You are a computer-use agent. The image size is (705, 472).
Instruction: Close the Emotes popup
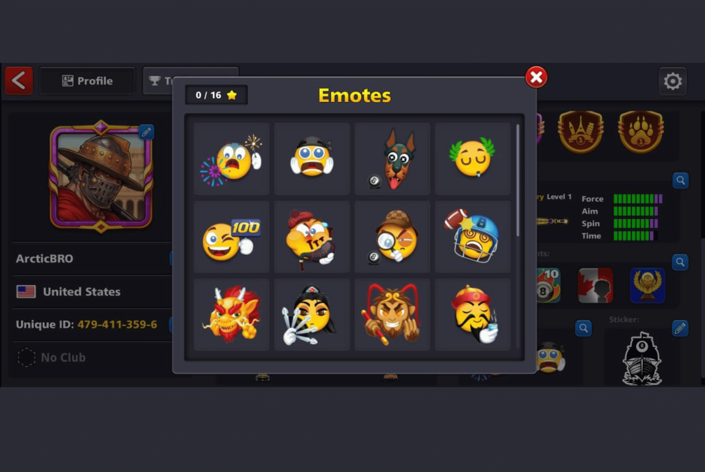point(536,77)
